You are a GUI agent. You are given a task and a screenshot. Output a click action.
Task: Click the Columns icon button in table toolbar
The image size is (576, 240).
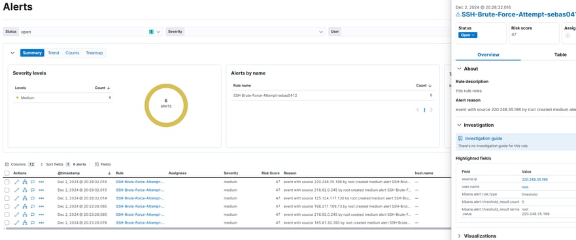point(7,164)
